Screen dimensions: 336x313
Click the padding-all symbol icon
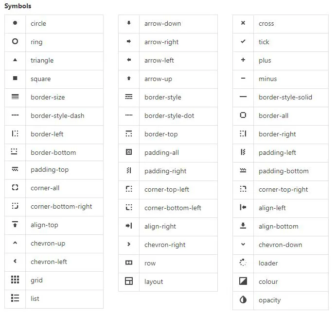click(129, 152)
